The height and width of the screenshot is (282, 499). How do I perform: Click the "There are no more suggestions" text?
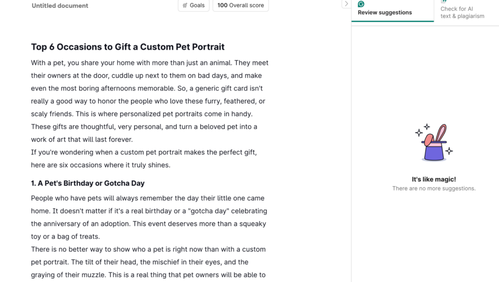point(434,188)
